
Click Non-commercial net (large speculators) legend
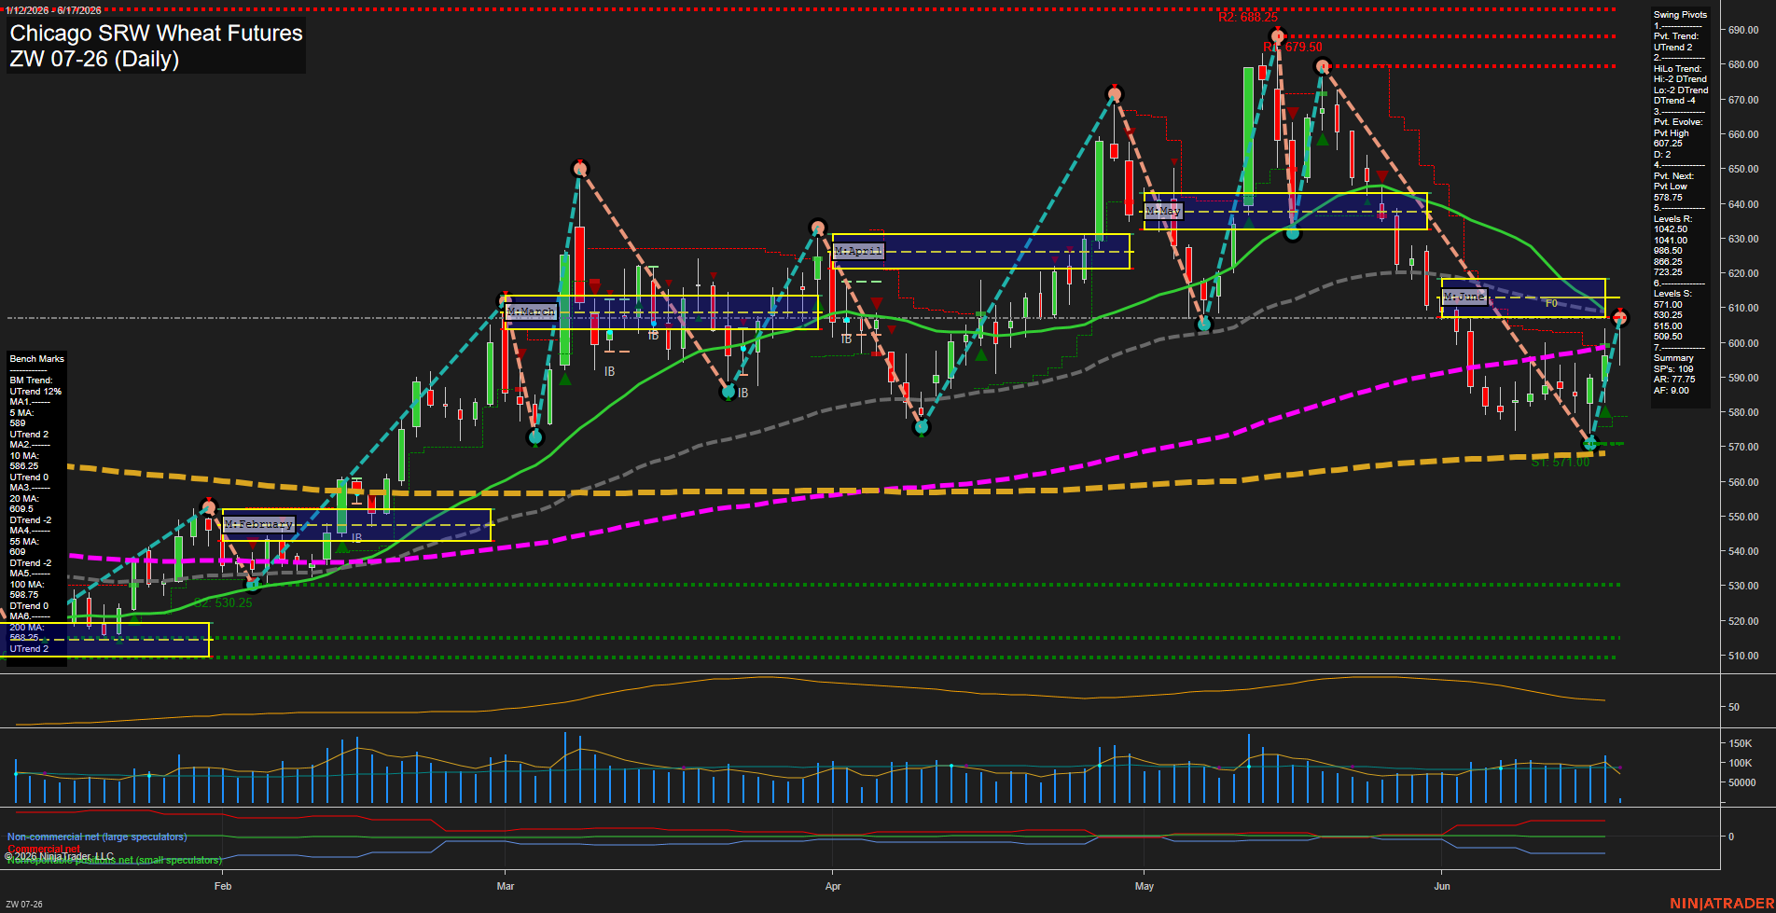pos(97,837)
